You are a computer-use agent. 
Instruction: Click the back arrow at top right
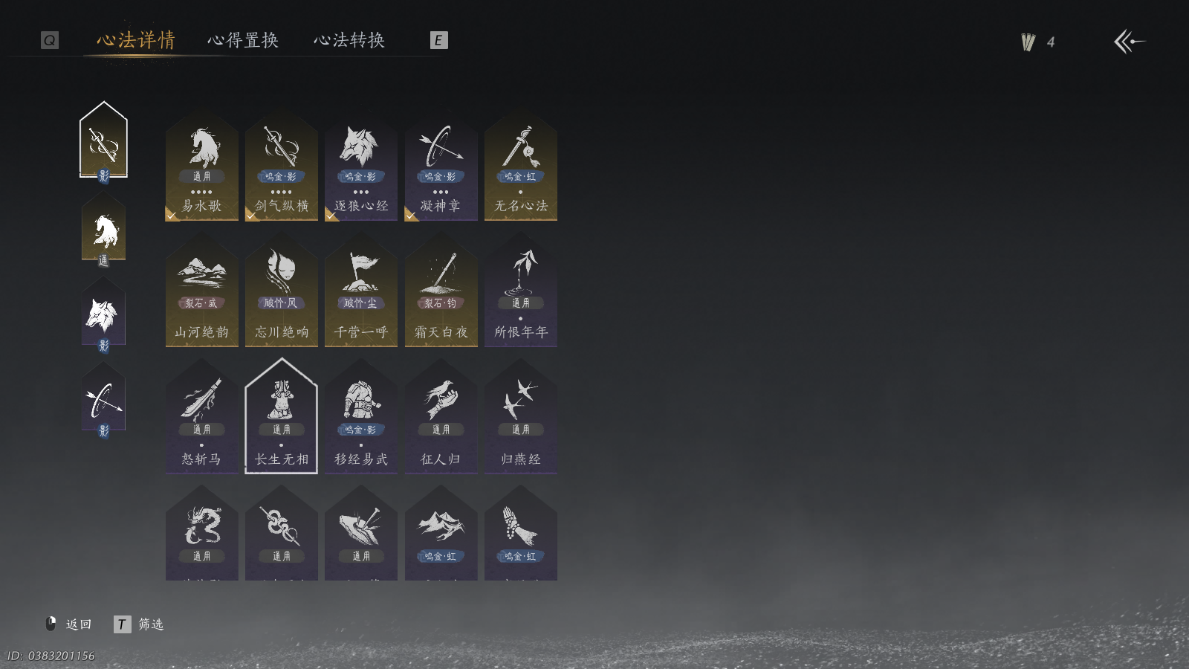click(1129, 42)
